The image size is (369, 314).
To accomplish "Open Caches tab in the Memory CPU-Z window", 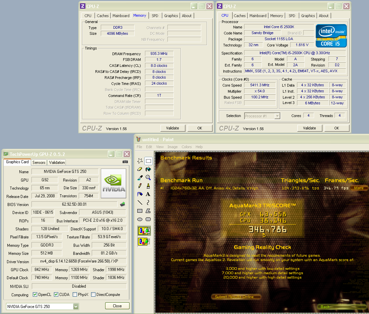I will (x=103, y=16).
